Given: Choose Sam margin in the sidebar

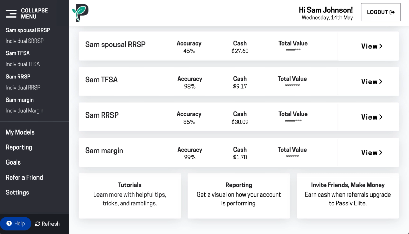Looking at the screenshot, I should tap(20, 100).
